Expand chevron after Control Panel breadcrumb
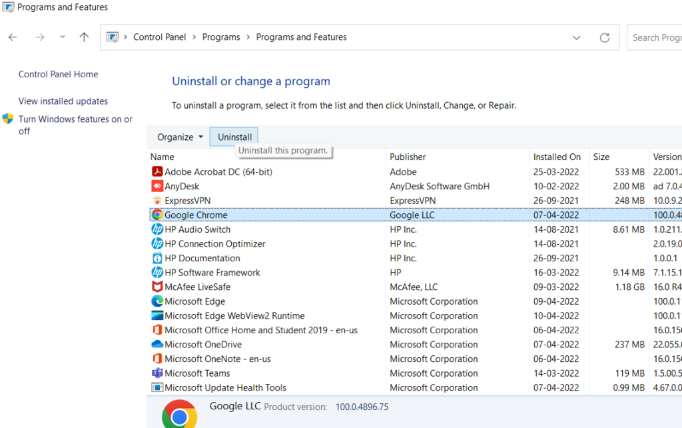 pos(194,37)
